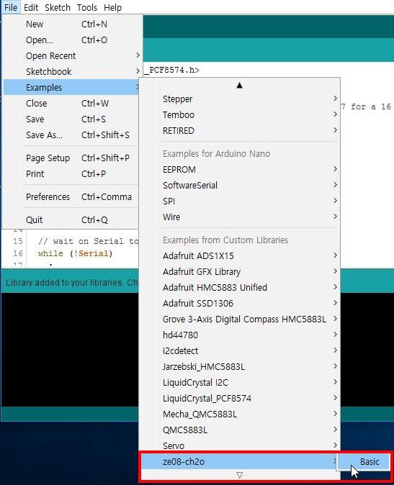394x485 pixels.
Task: Open hd44780 examples submenu
Action: [240, 335]
